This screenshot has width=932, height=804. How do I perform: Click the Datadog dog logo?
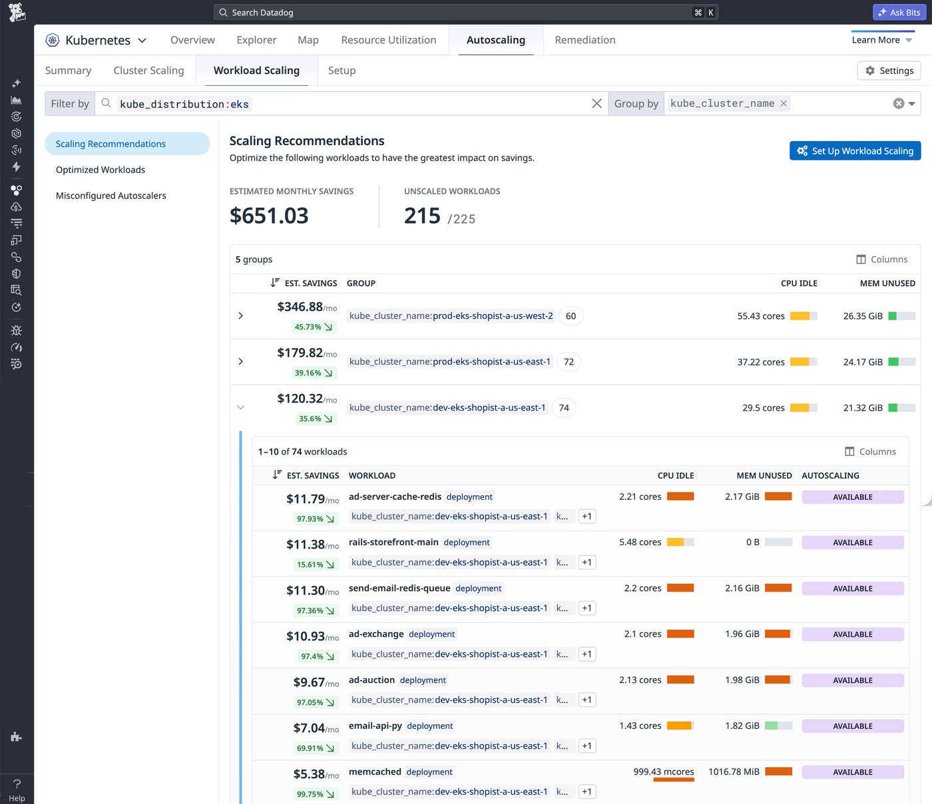[17, 12]
